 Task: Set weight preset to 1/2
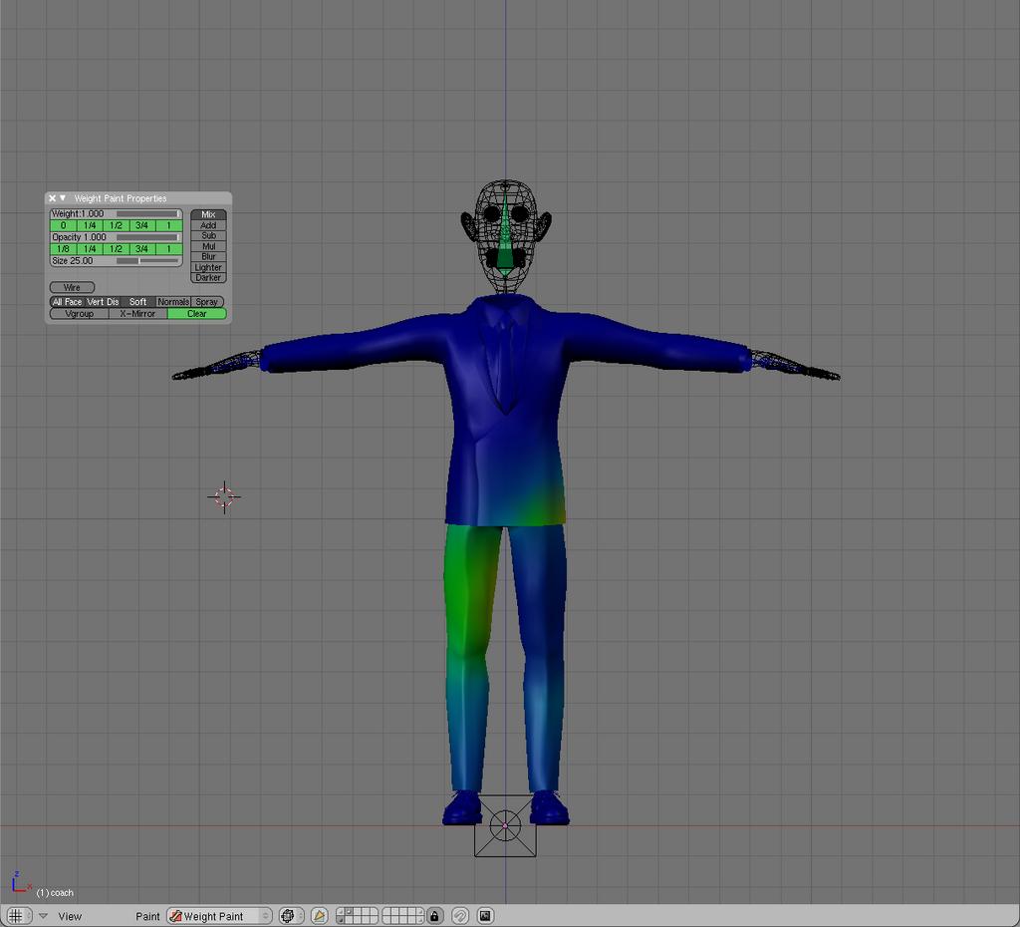[116, 225]
